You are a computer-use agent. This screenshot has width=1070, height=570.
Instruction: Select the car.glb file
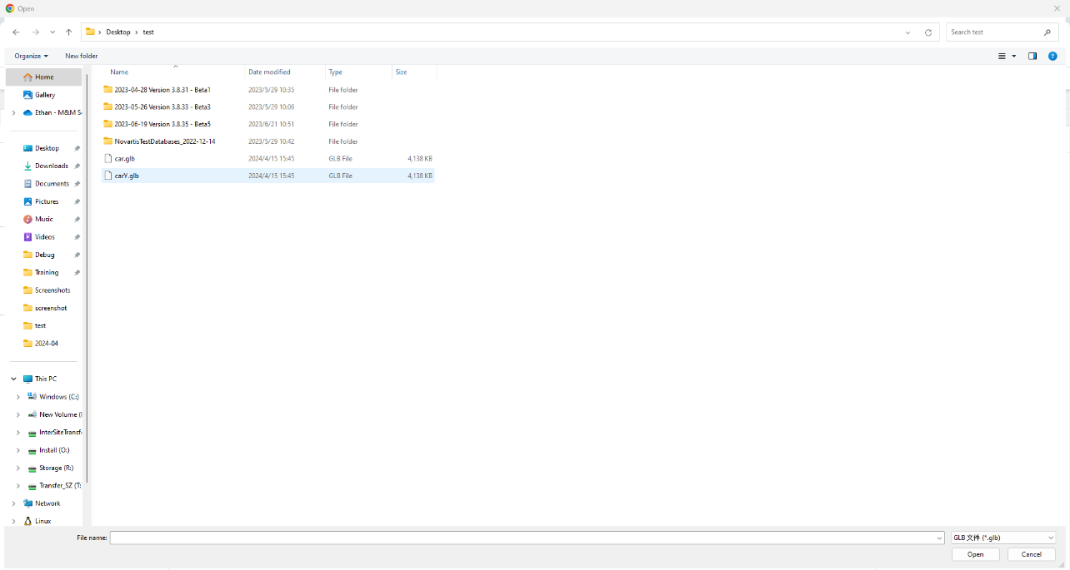124,158
